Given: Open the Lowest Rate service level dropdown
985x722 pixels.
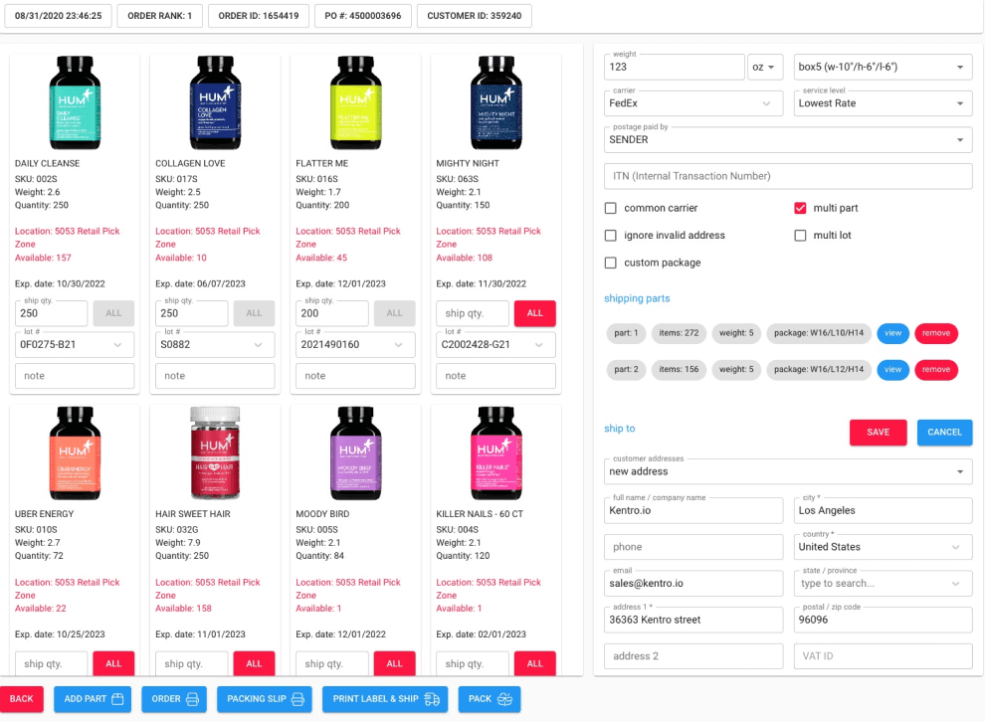Looking at the screenshot, I should tap(883, 103).
